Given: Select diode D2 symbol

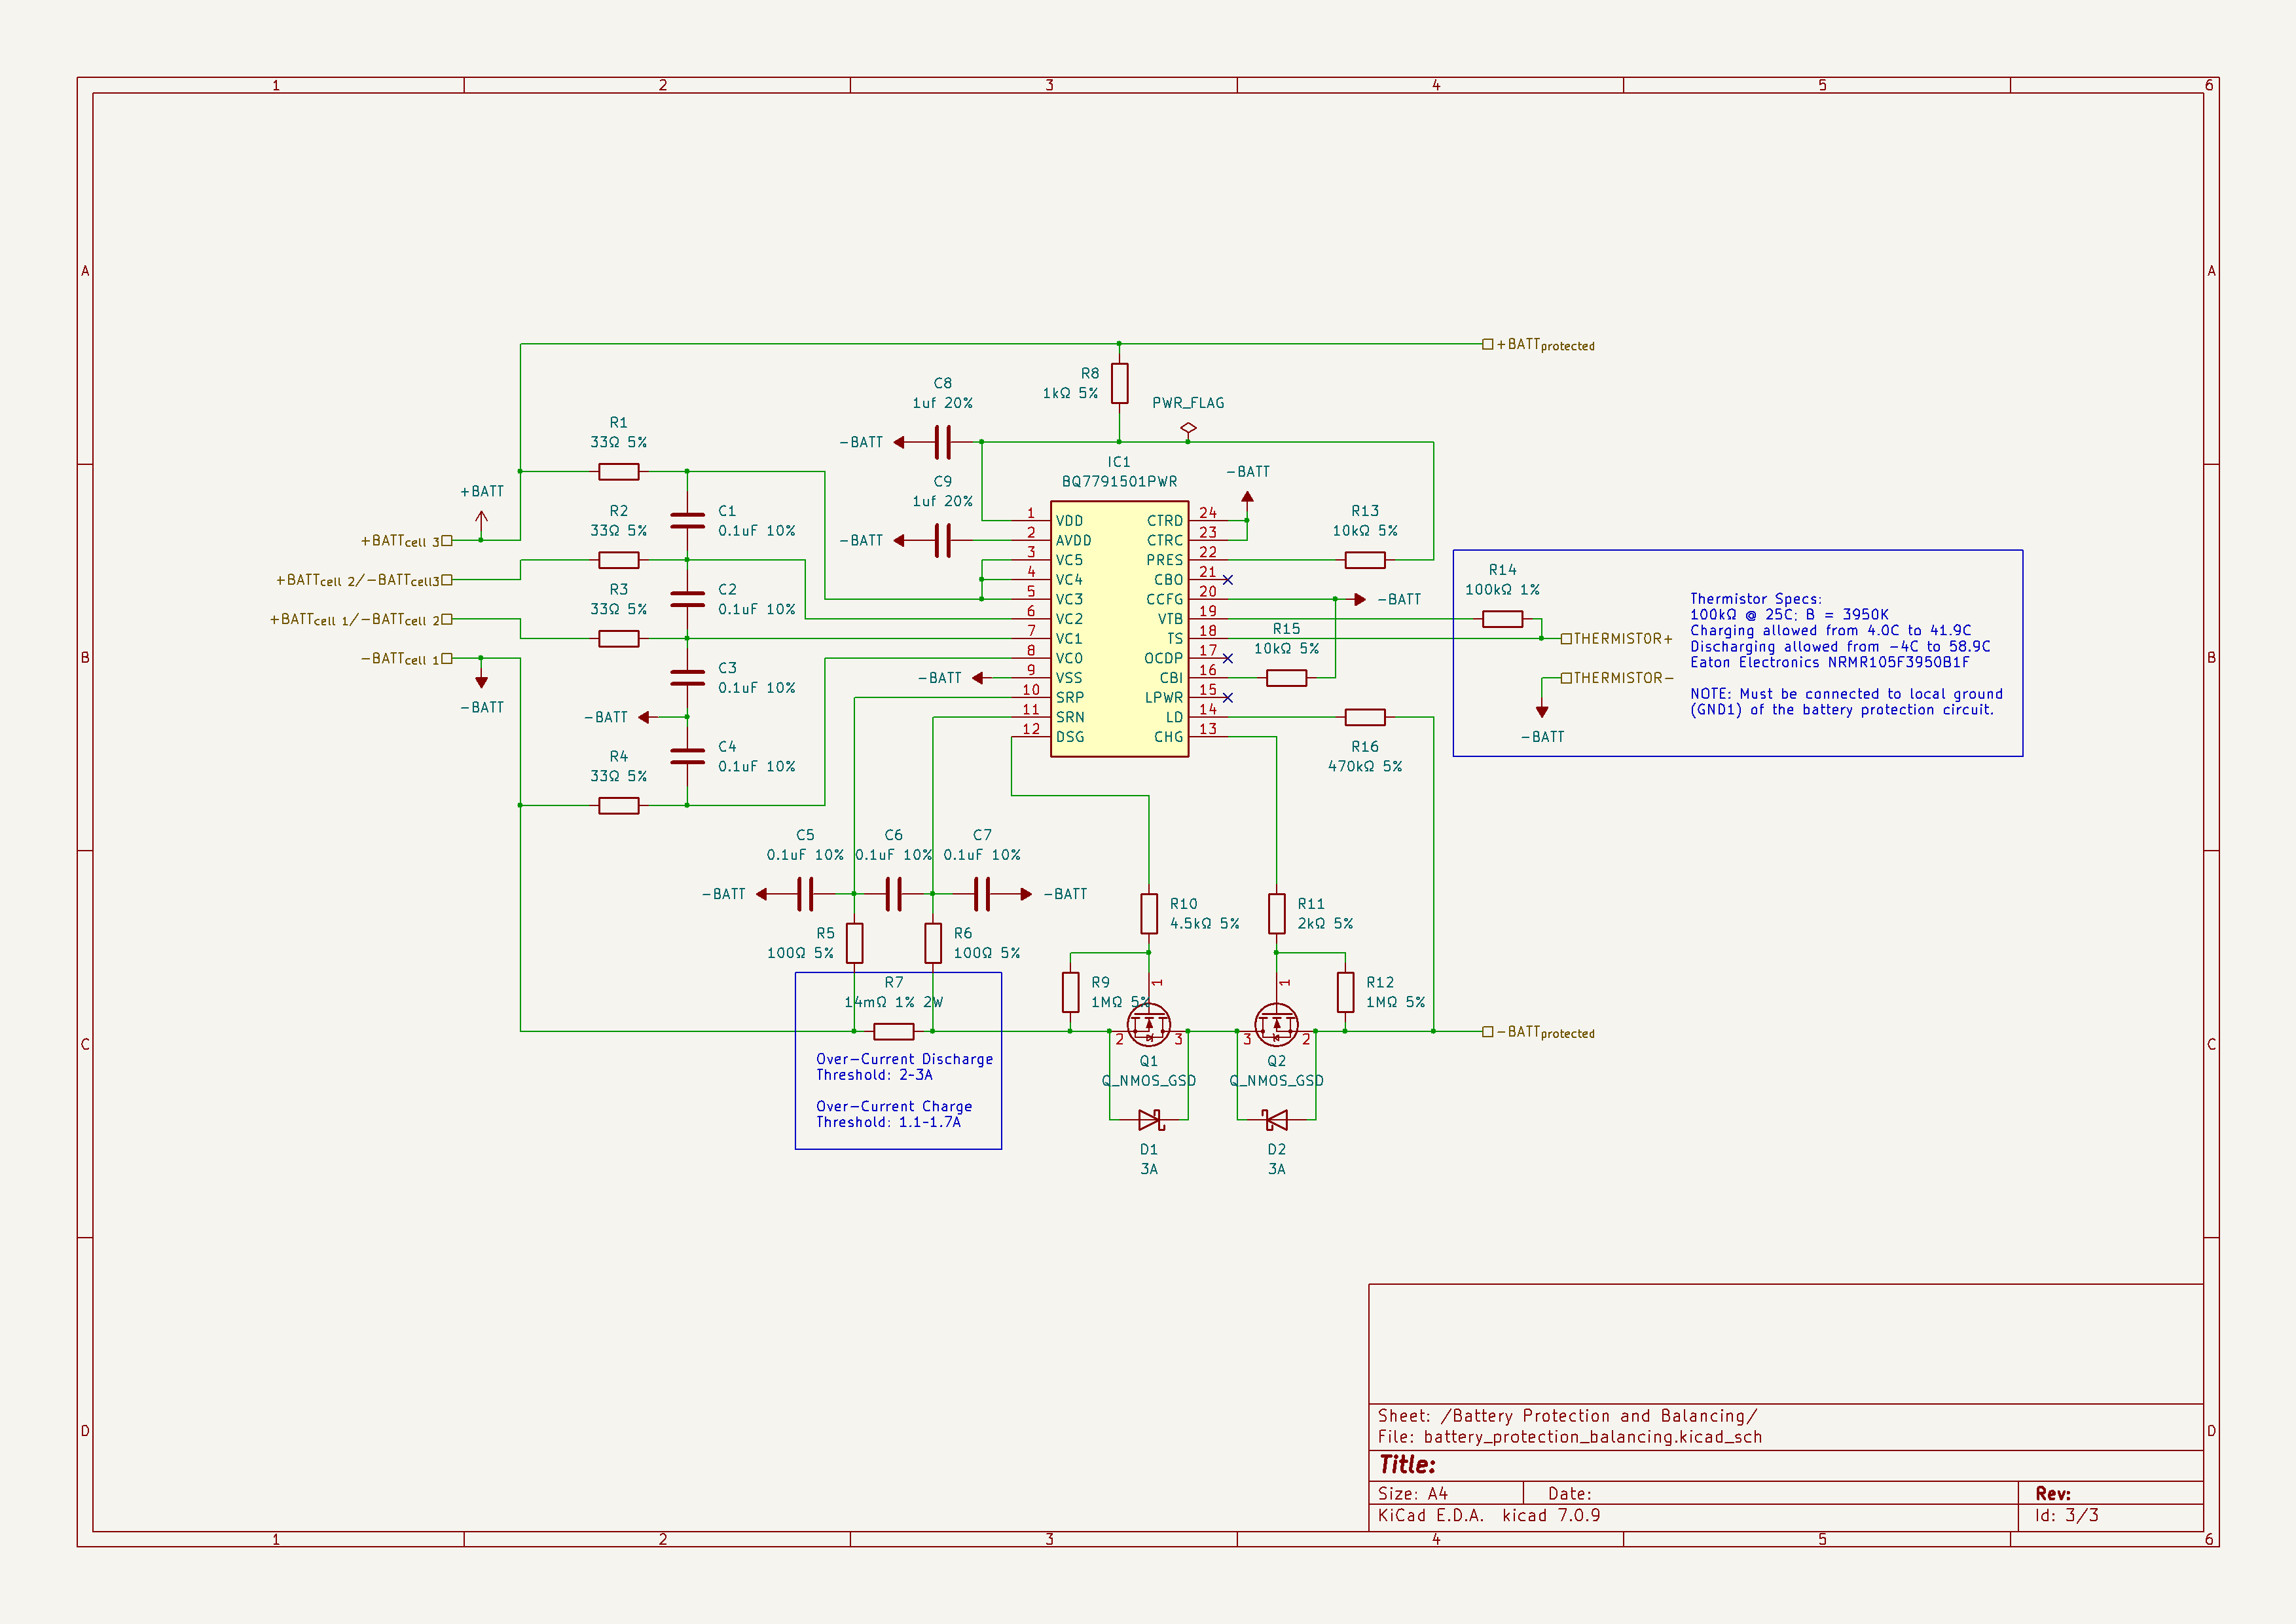Looking at the screenshot, I should (x=1275, y=1120).
